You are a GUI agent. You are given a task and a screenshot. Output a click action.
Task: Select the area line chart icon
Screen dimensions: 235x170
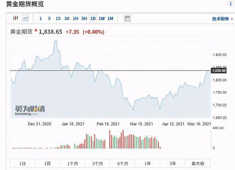tap(25, 18)
